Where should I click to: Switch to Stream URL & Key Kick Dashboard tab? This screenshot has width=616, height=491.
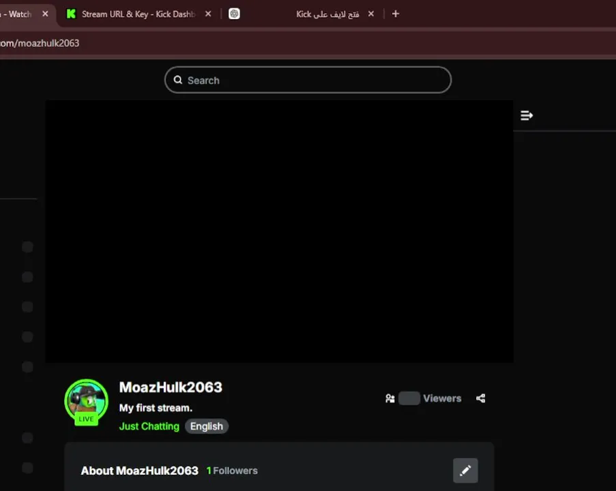point(138,14)
